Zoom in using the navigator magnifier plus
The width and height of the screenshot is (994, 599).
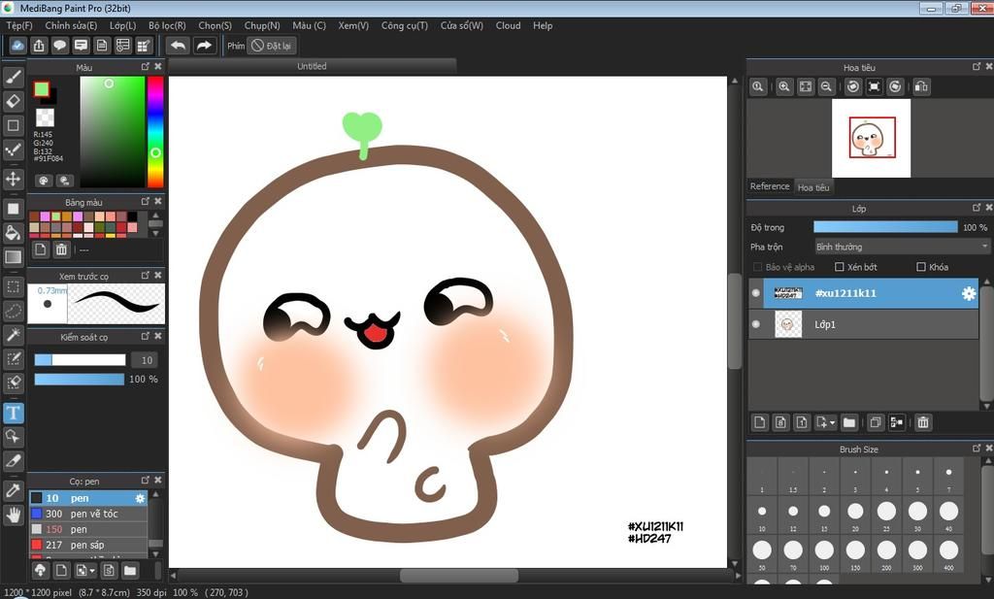[784, 86]
